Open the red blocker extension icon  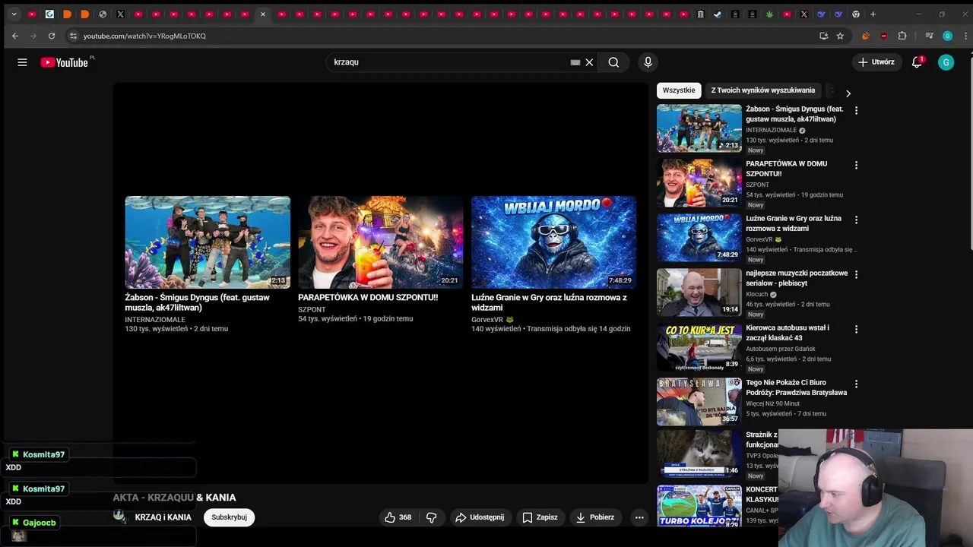883,36
